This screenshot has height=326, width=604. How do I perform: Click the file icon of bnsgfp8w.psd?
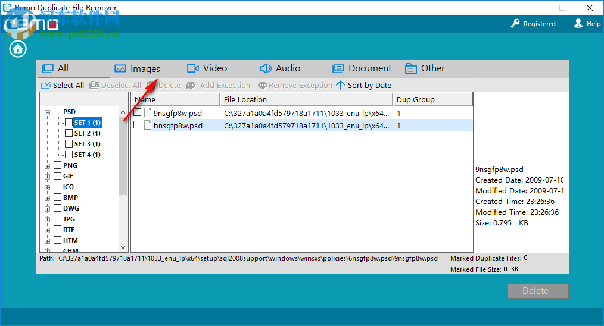(148, 125)
